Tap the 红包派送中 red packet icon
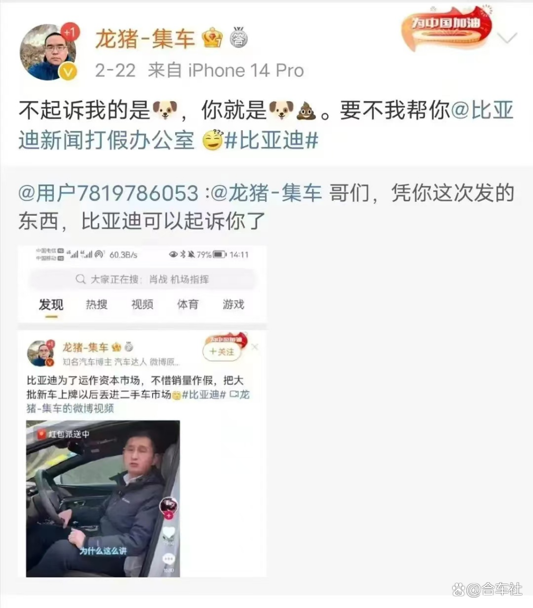The width and height of the screenshot is (533, 608). click(x=41, y=435)
